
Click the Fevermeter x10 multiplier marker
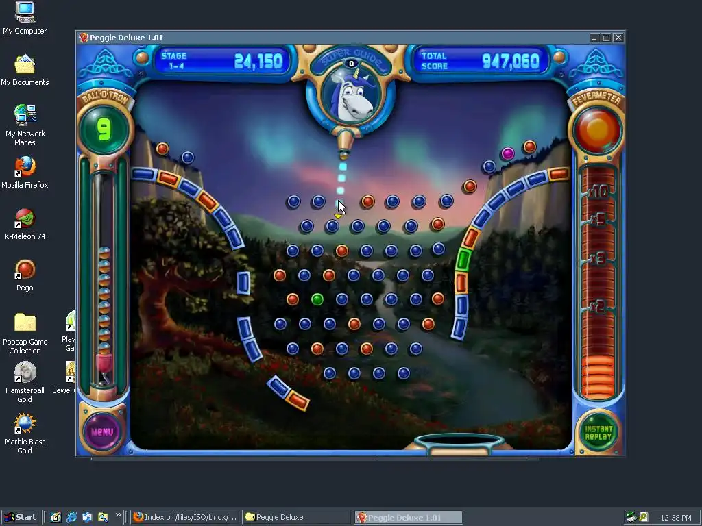click(598, 192)
